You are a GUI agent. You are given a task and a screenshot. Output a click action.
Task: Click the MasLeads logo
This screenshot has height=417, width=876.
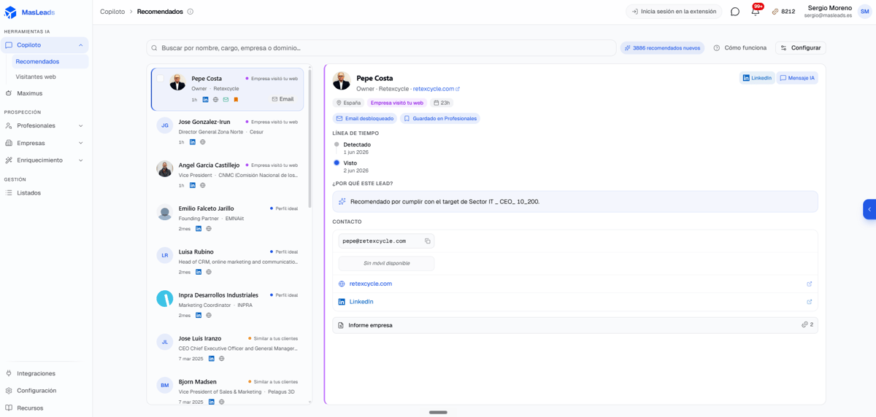30,12
